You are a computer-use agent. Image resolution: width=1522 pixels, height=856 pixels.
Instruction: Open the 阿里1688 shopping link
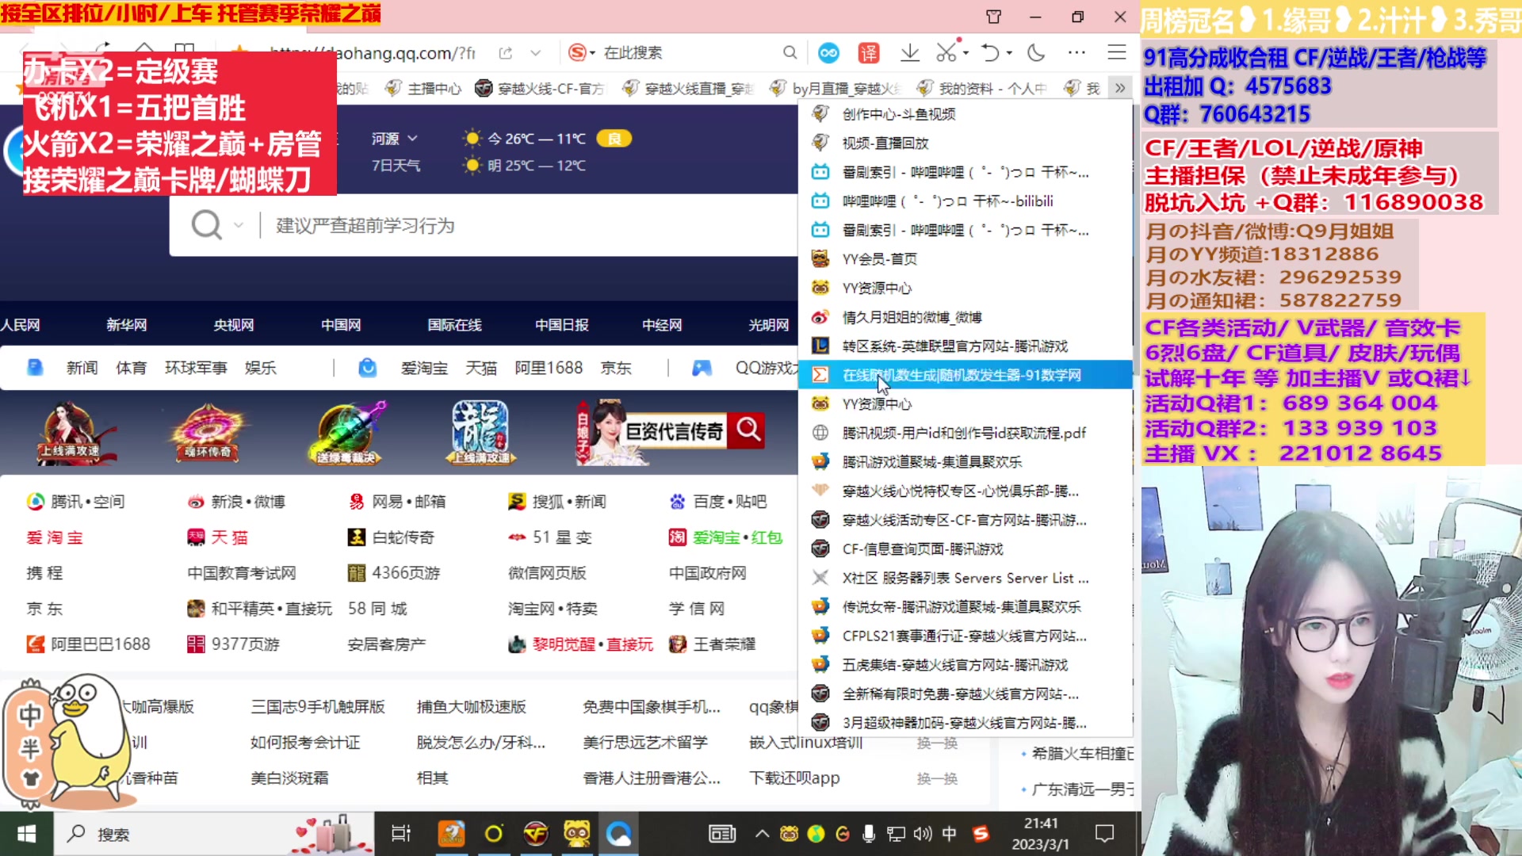point(549,368)
